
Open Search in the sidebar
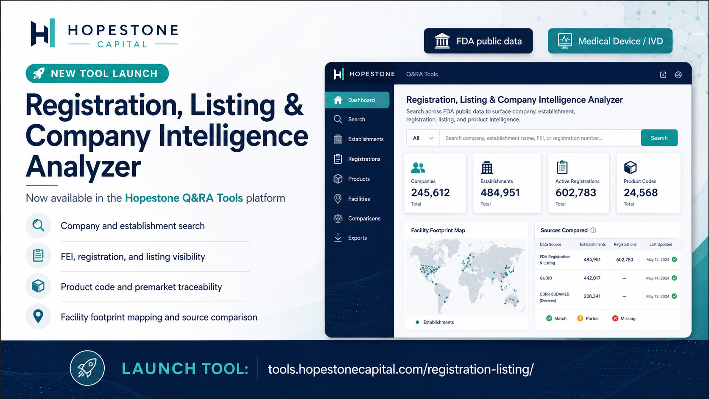[357, 120]
